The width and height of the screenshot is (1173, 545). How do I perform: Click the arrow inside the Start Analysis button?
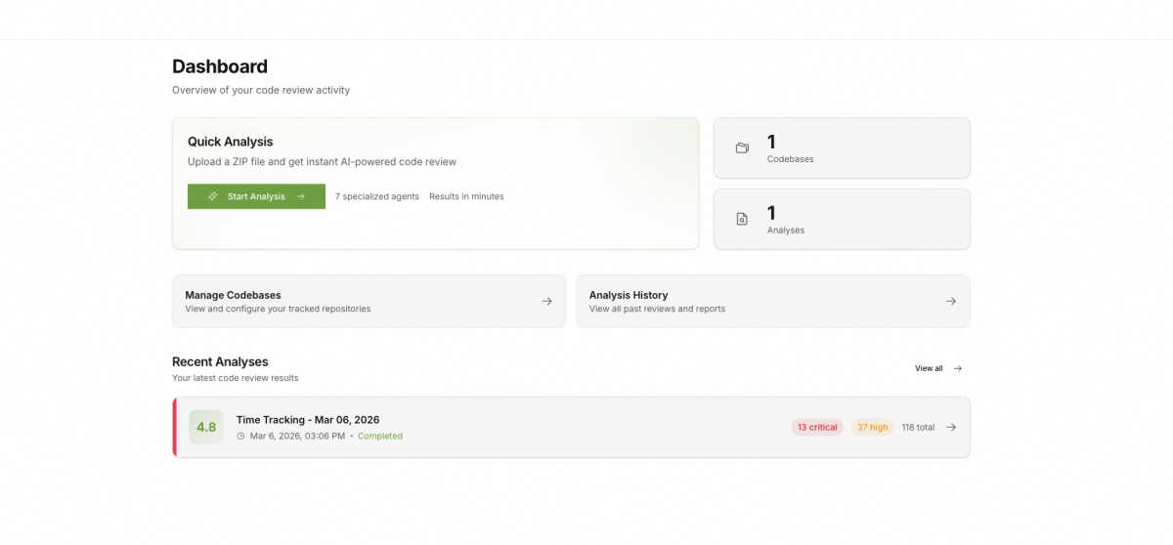[301, 196]
